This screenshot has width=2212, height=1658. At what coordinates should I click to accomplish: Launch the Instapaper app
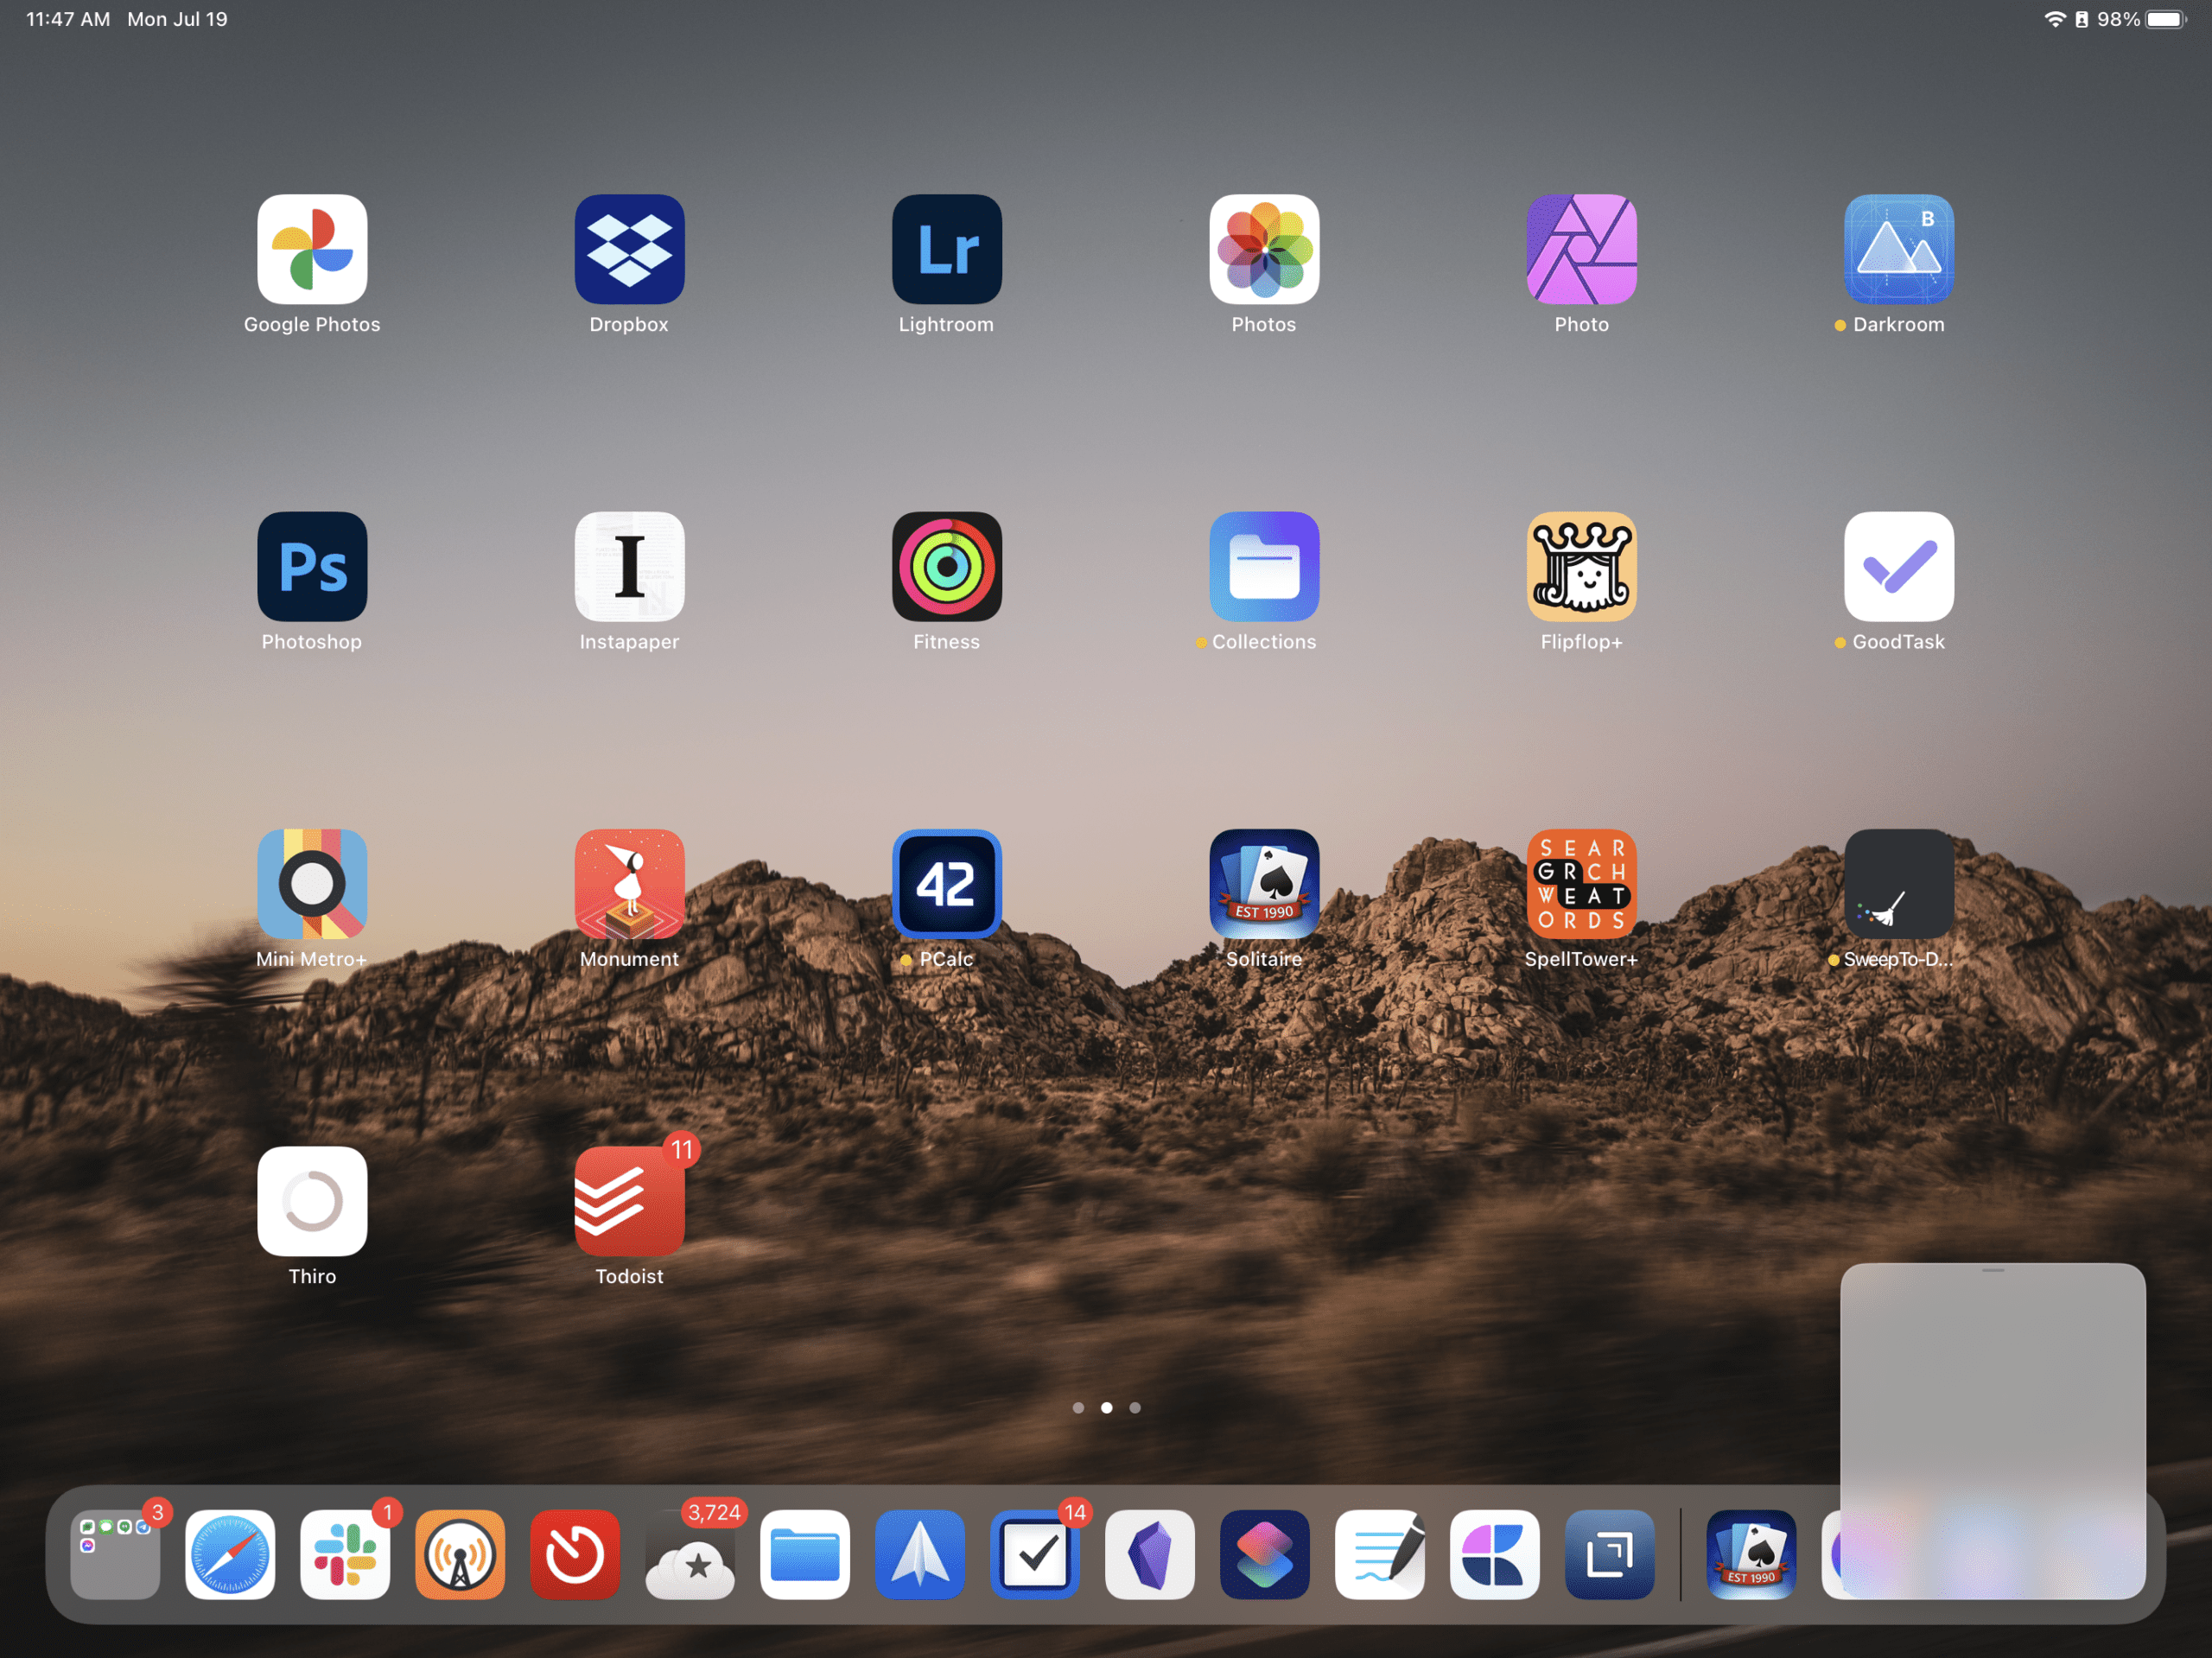click(629, 567)
